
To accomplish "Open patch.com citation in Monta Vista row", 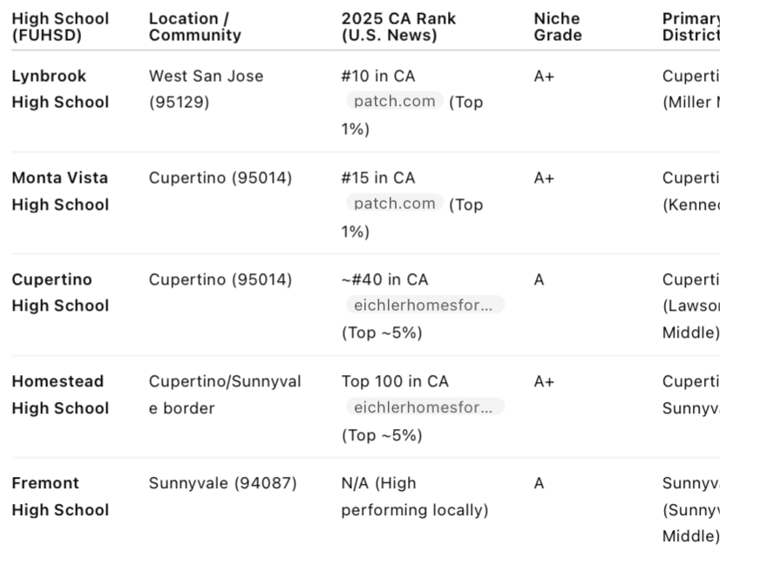I will point(395,203).
